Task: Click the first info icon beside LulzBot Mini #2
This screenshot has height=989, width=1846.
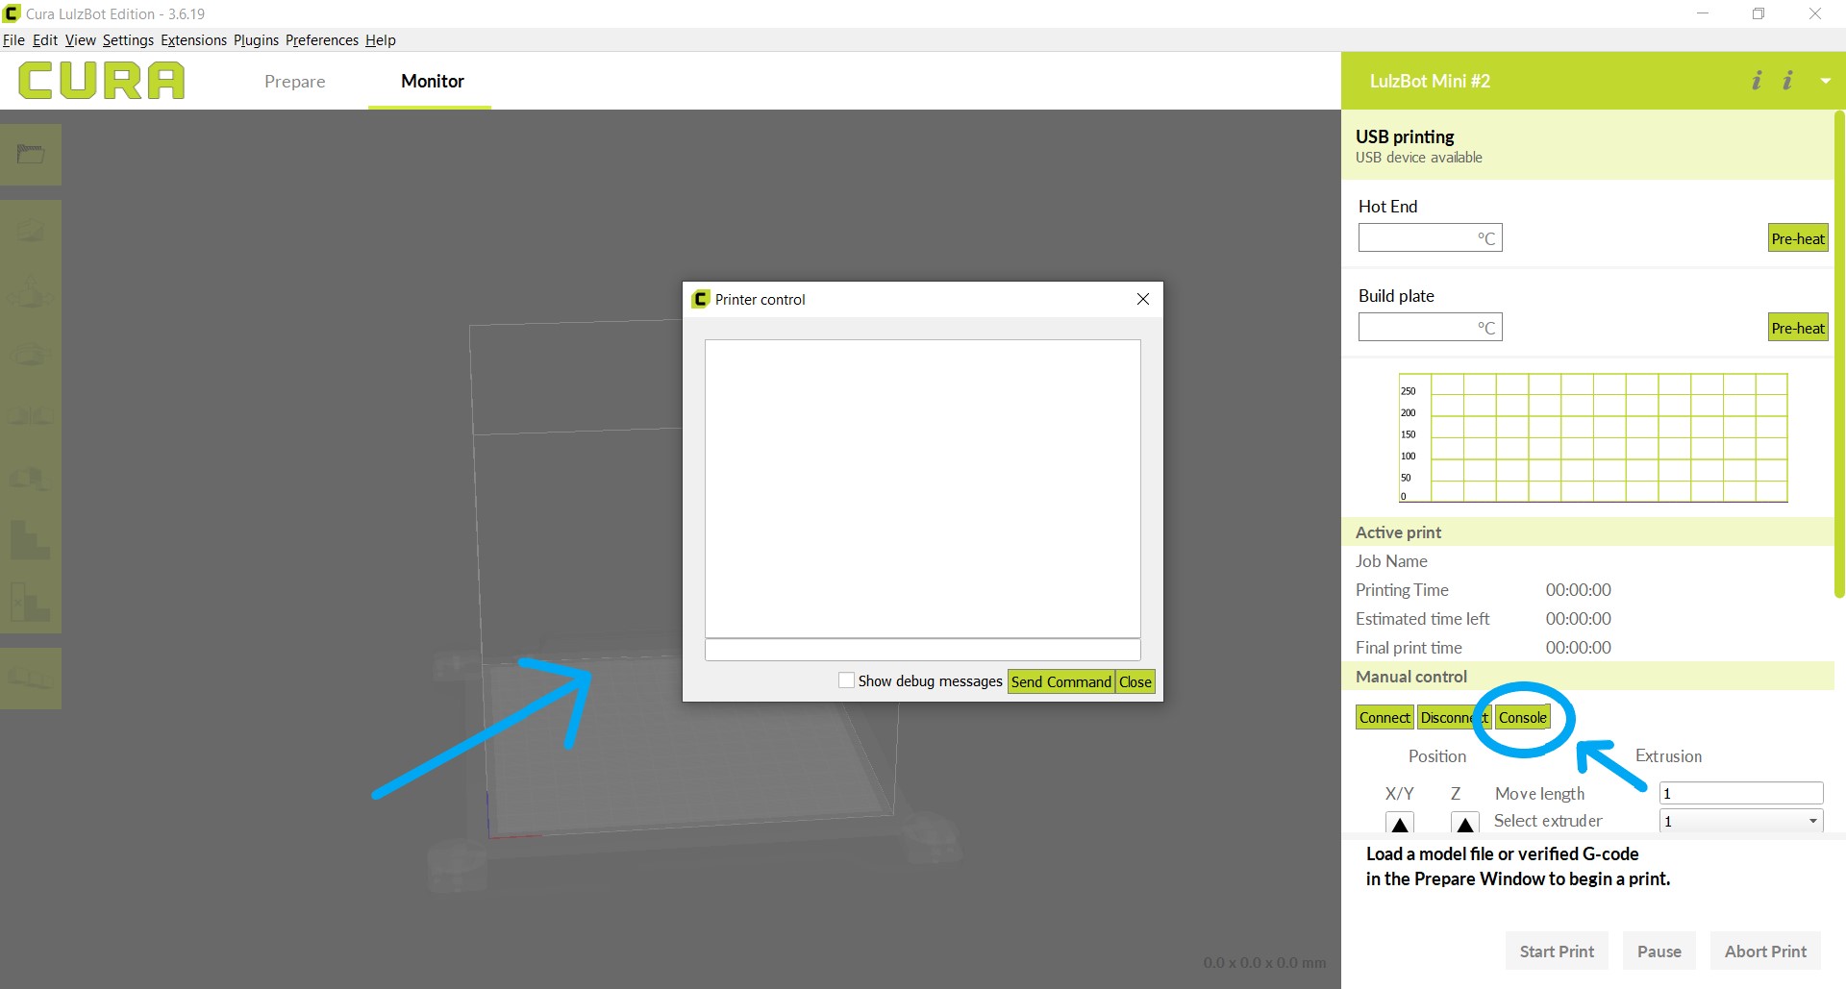Action: pos(1757,81)
